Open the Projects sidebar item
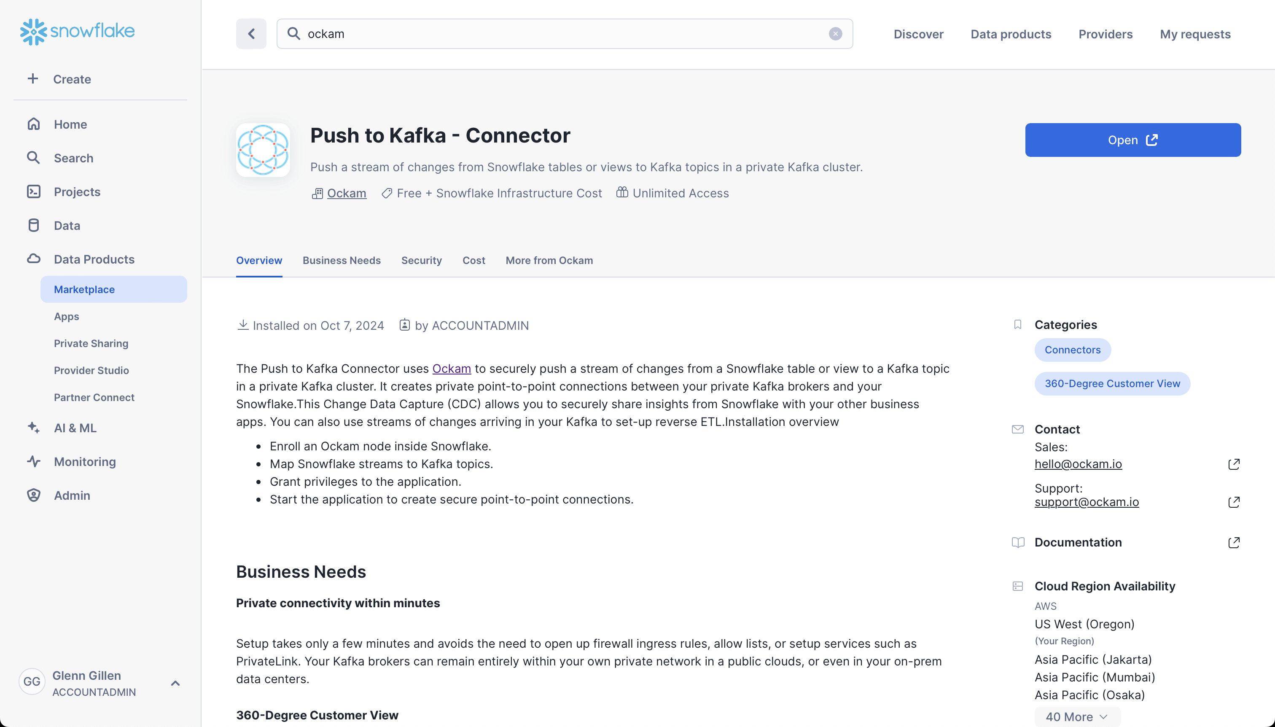The height and width of the screenshot is (727, 1275). (x=77, y=192)
